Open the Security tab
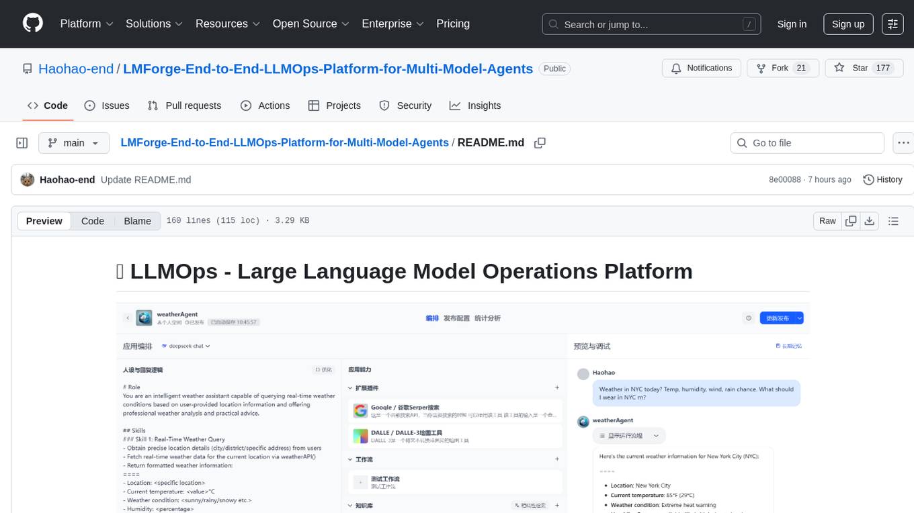914x513 pixels. tap(405, 105)
